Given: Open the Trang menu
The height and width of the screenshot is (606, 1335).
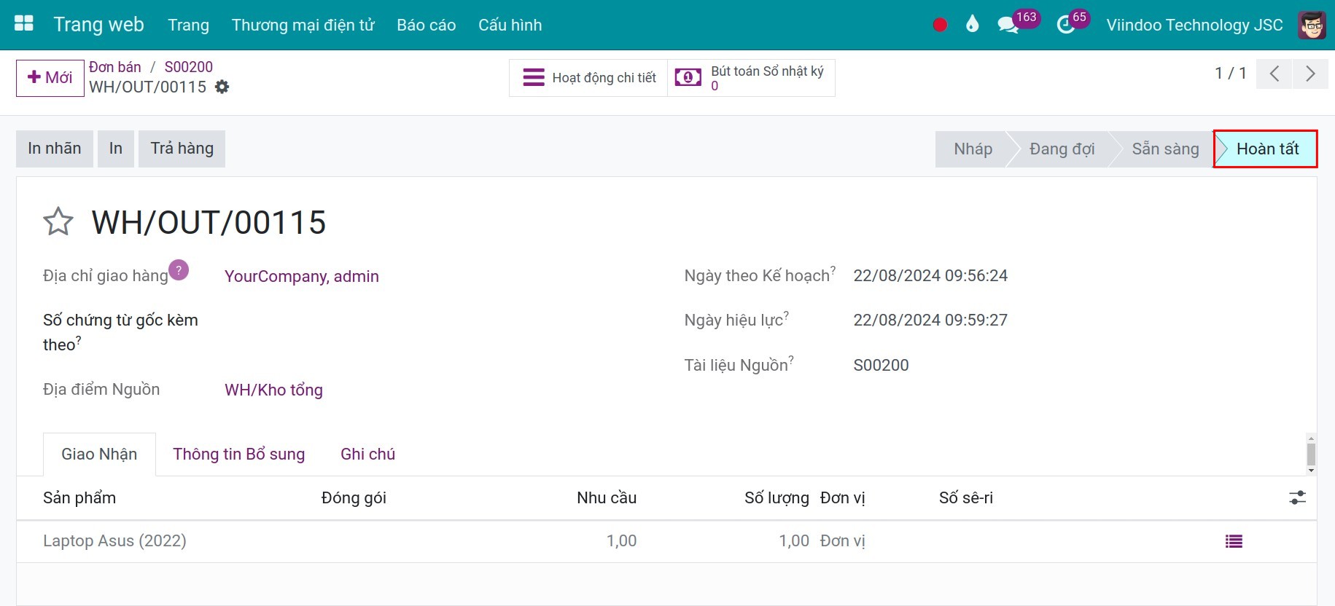Looking at the screenshot, I should tap(188, 25).
